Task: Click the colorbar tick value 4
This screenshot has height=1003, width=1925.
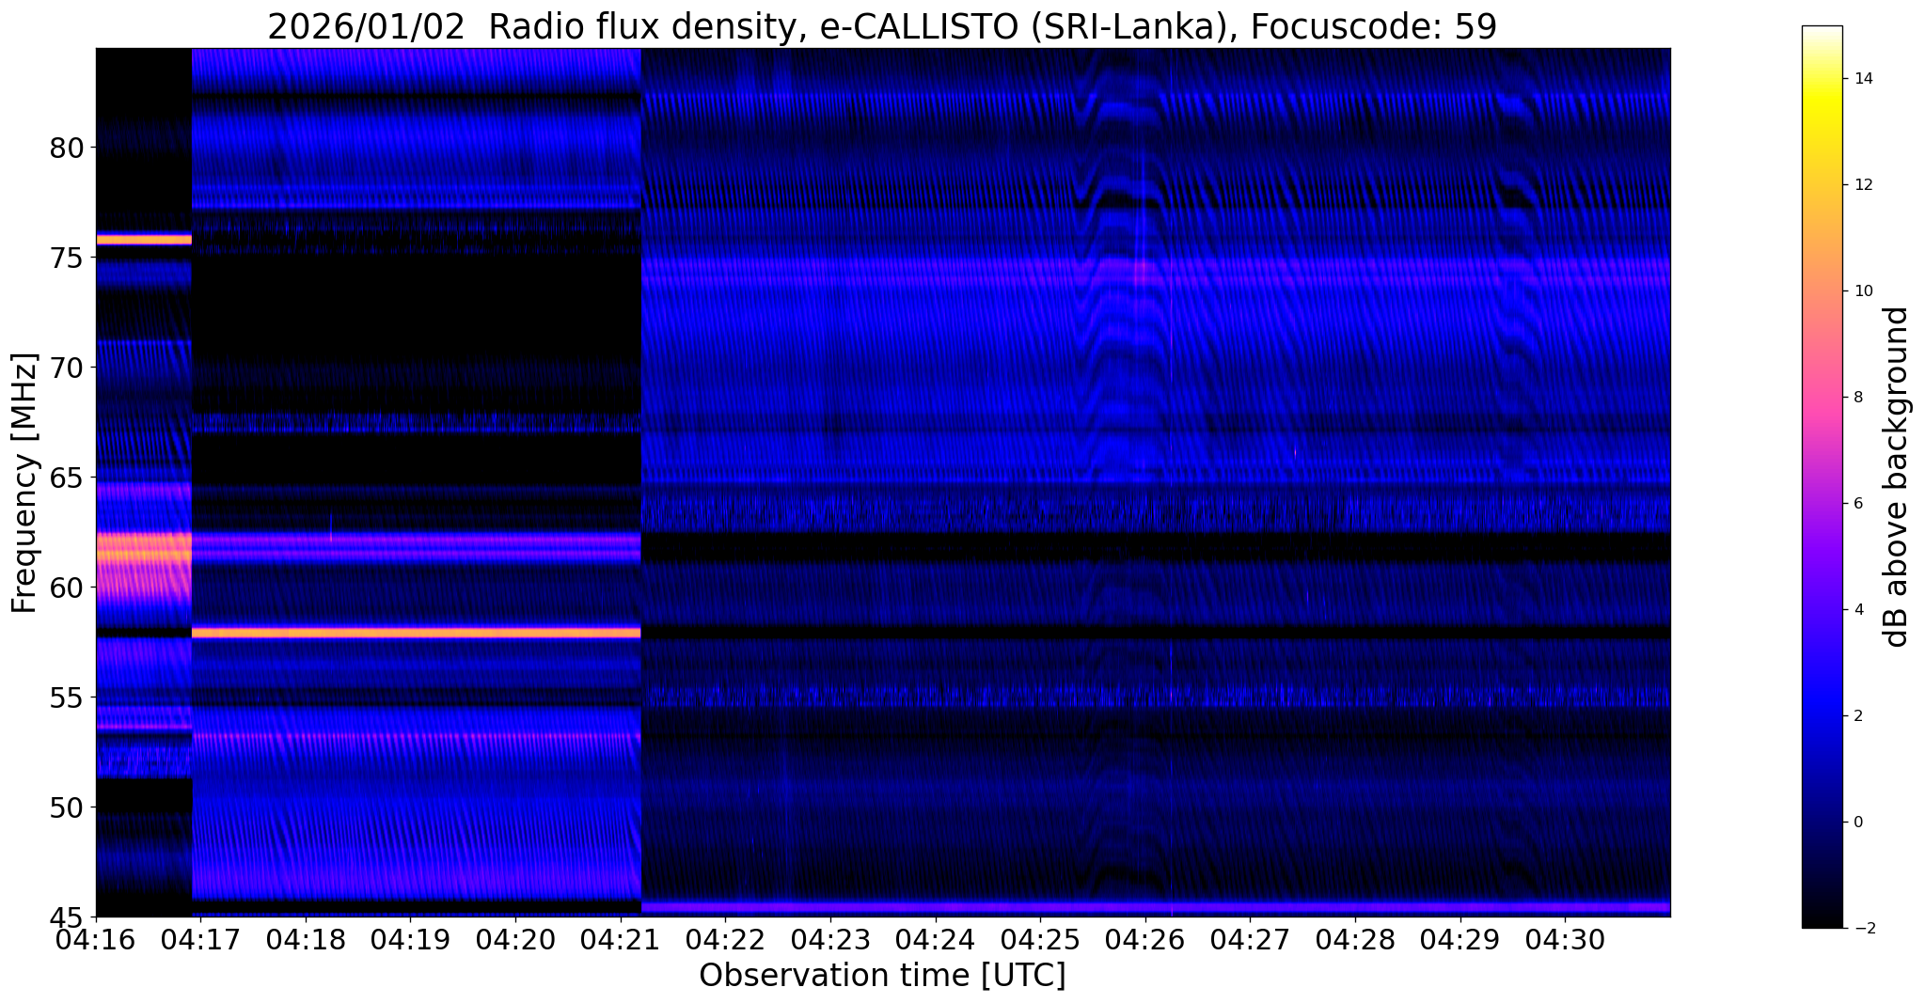Action: point(1857,610)
